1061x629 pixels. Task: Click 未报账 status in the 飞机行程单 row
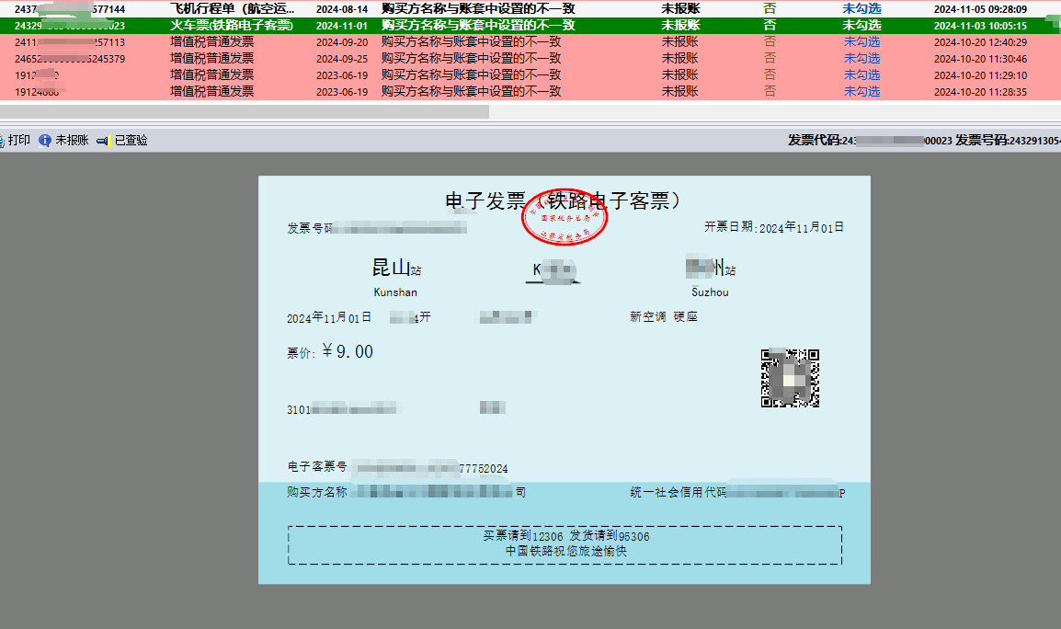(680, 9)
